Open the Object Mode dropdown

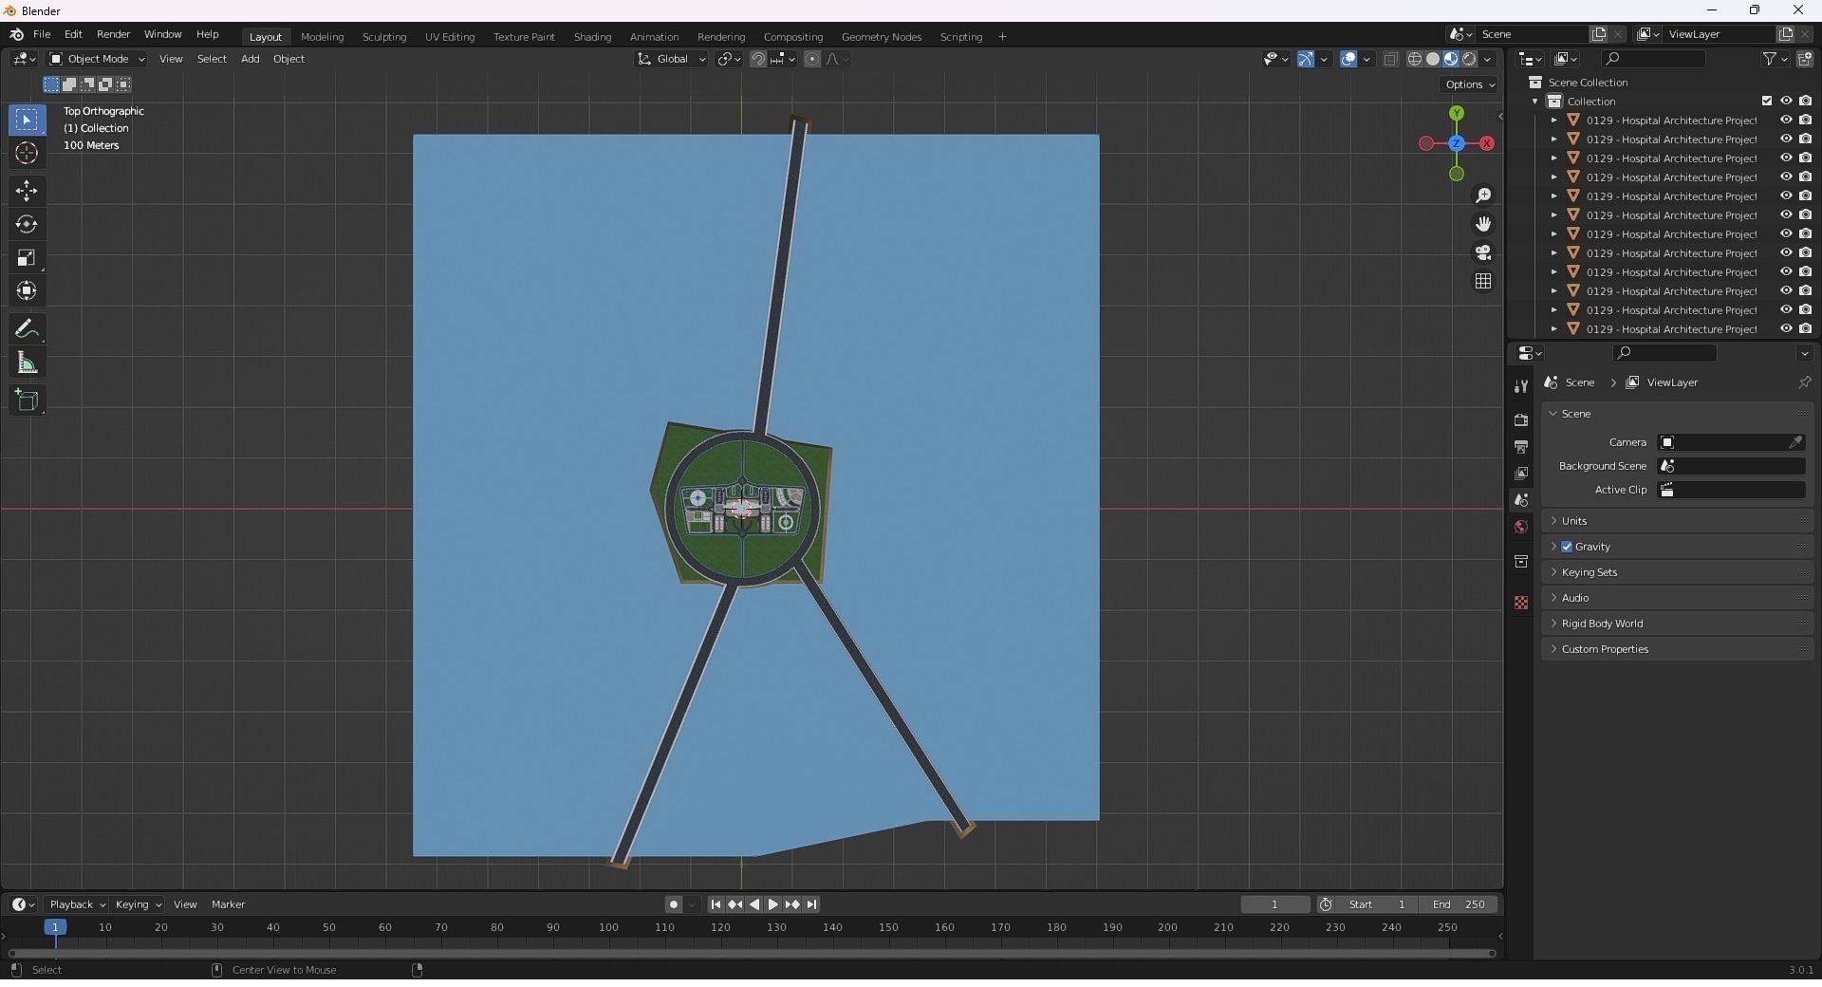pos(97,59)
